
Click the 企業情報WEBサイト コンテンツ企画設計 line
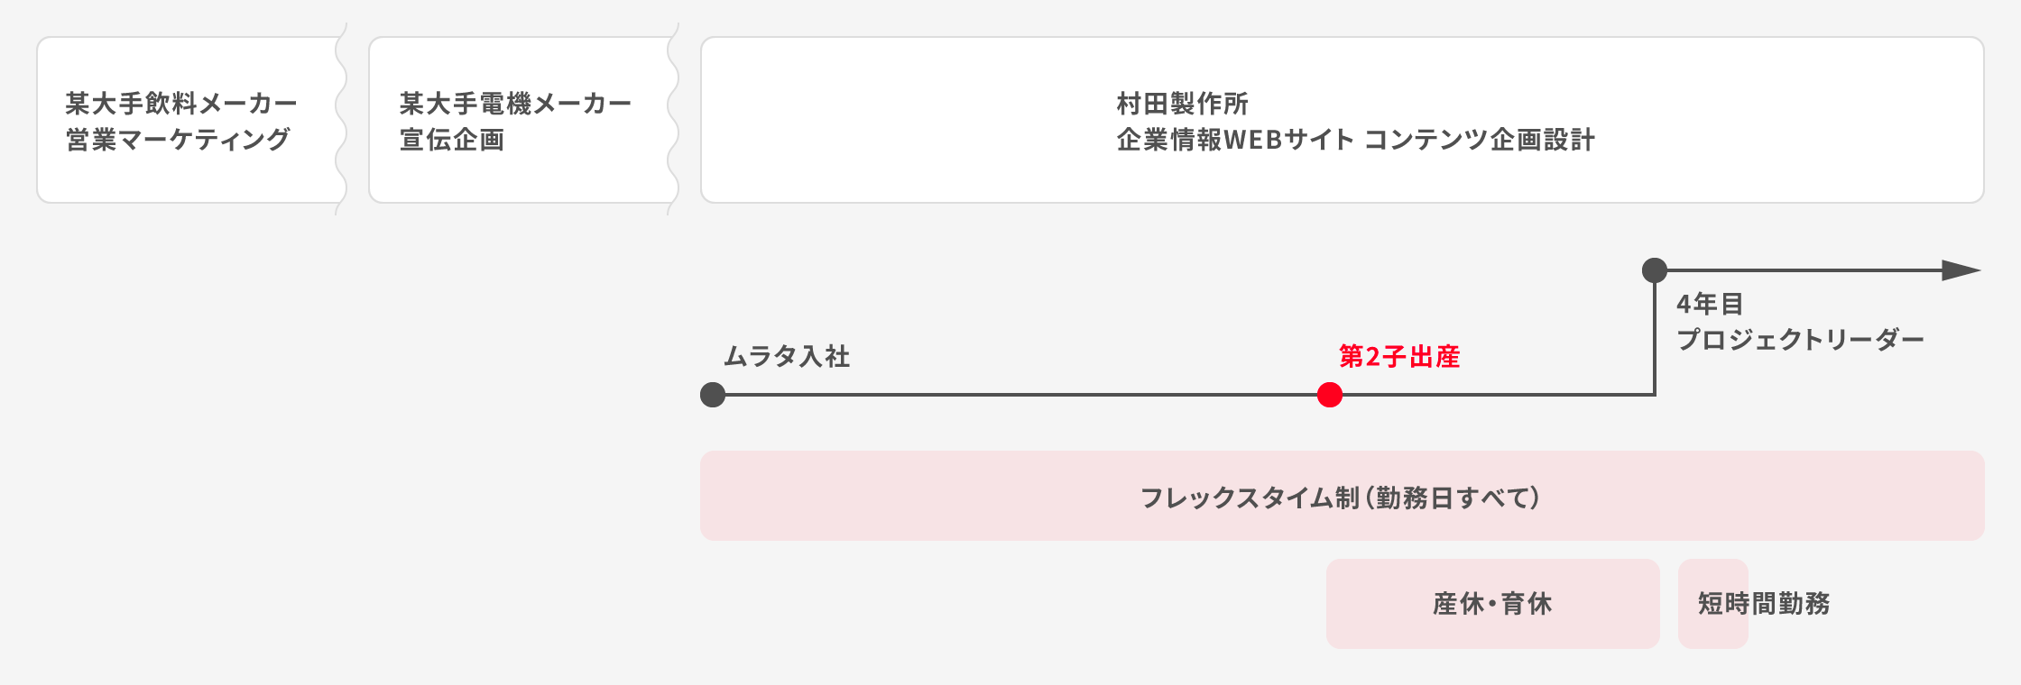1355,140
